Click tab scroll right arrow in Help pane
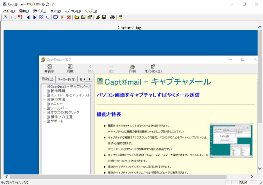Image resolution: width=263 pixels, height=185 pixels. click(90, 79)
